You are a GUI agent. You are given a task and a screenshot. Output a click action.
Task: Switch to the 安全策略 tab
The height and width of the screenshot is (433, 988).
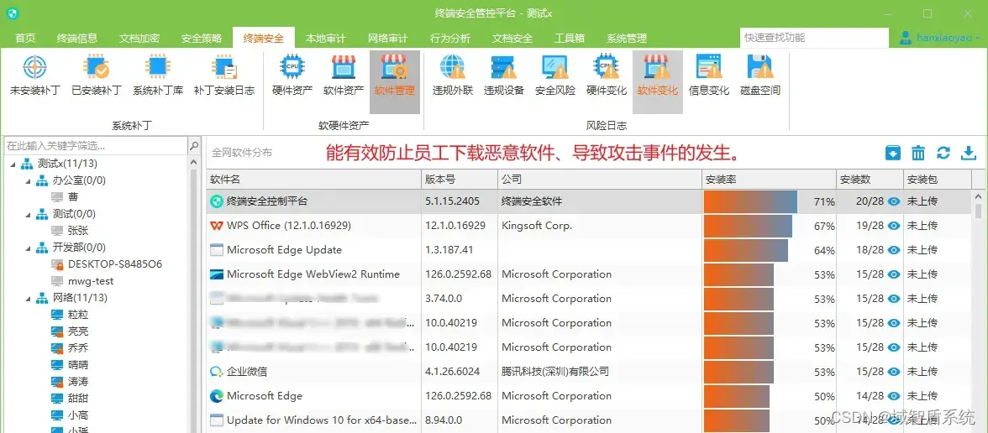[202, 39]
